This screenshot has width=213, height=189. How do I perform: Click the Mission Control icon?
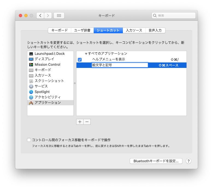[31, 65]
